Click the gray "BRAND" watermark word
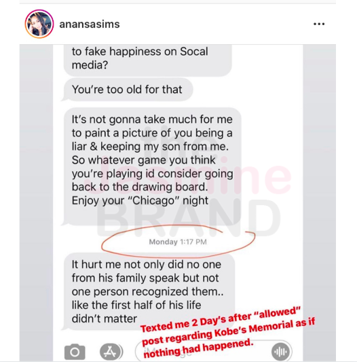 click(x=188, y=219)
